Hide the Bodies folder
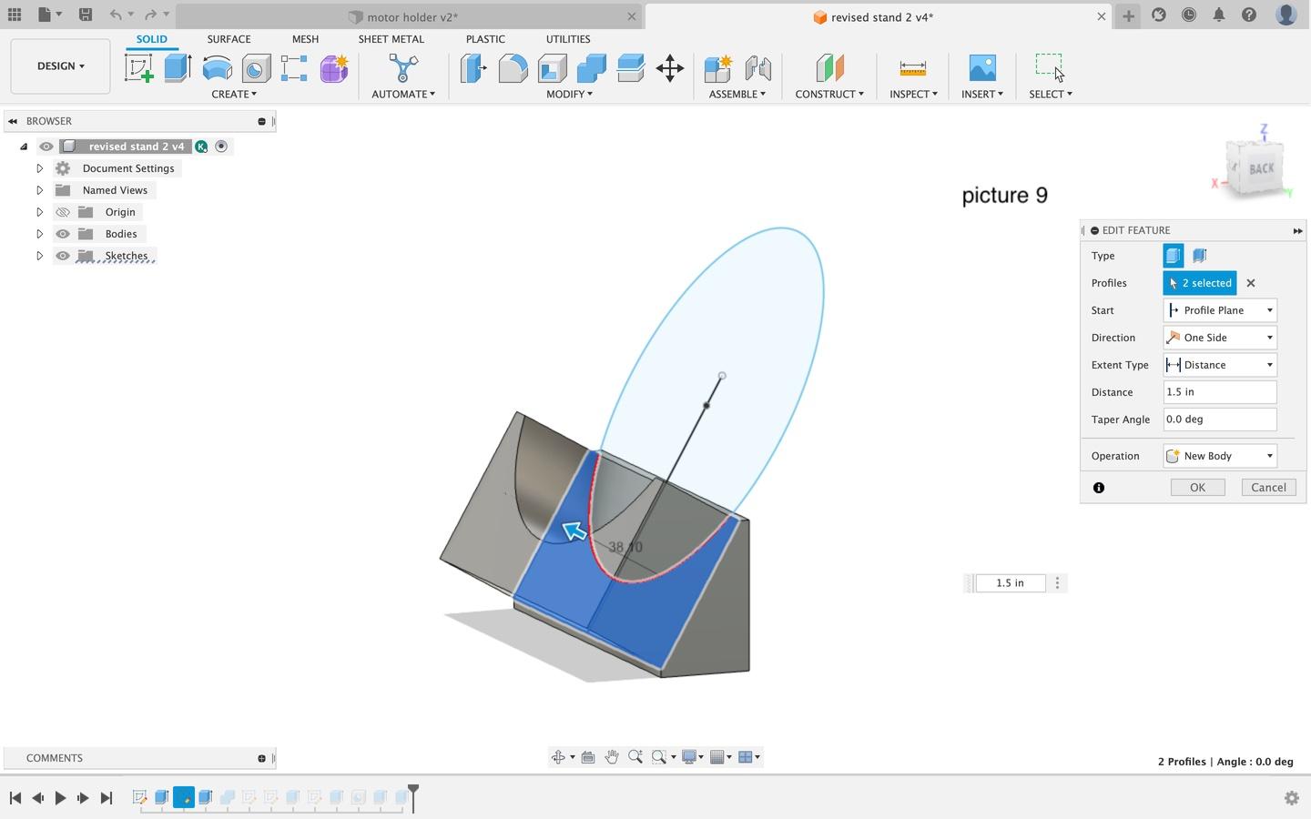1311x819 pixels. click(x=63, y=234)
